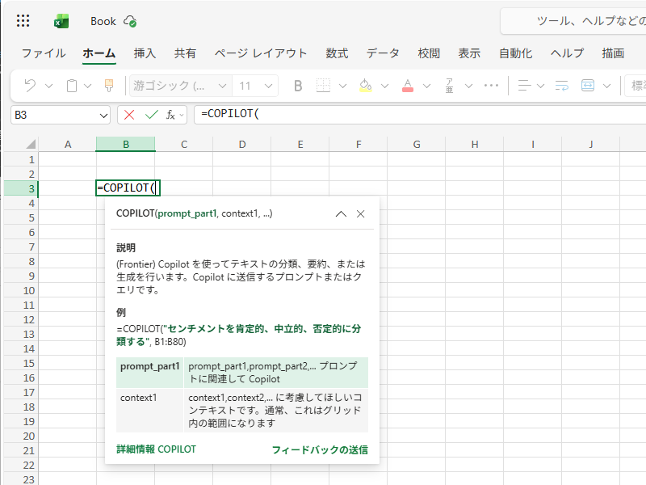This screenshot has width=646, height=485.
Task: Apply cell borders icon
Action: (324, 86)
